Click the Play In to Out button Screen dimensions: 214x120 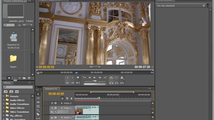tap(78, 83)
